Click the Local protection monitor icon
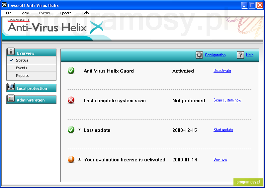265x188 pixels. pos(11,87)
